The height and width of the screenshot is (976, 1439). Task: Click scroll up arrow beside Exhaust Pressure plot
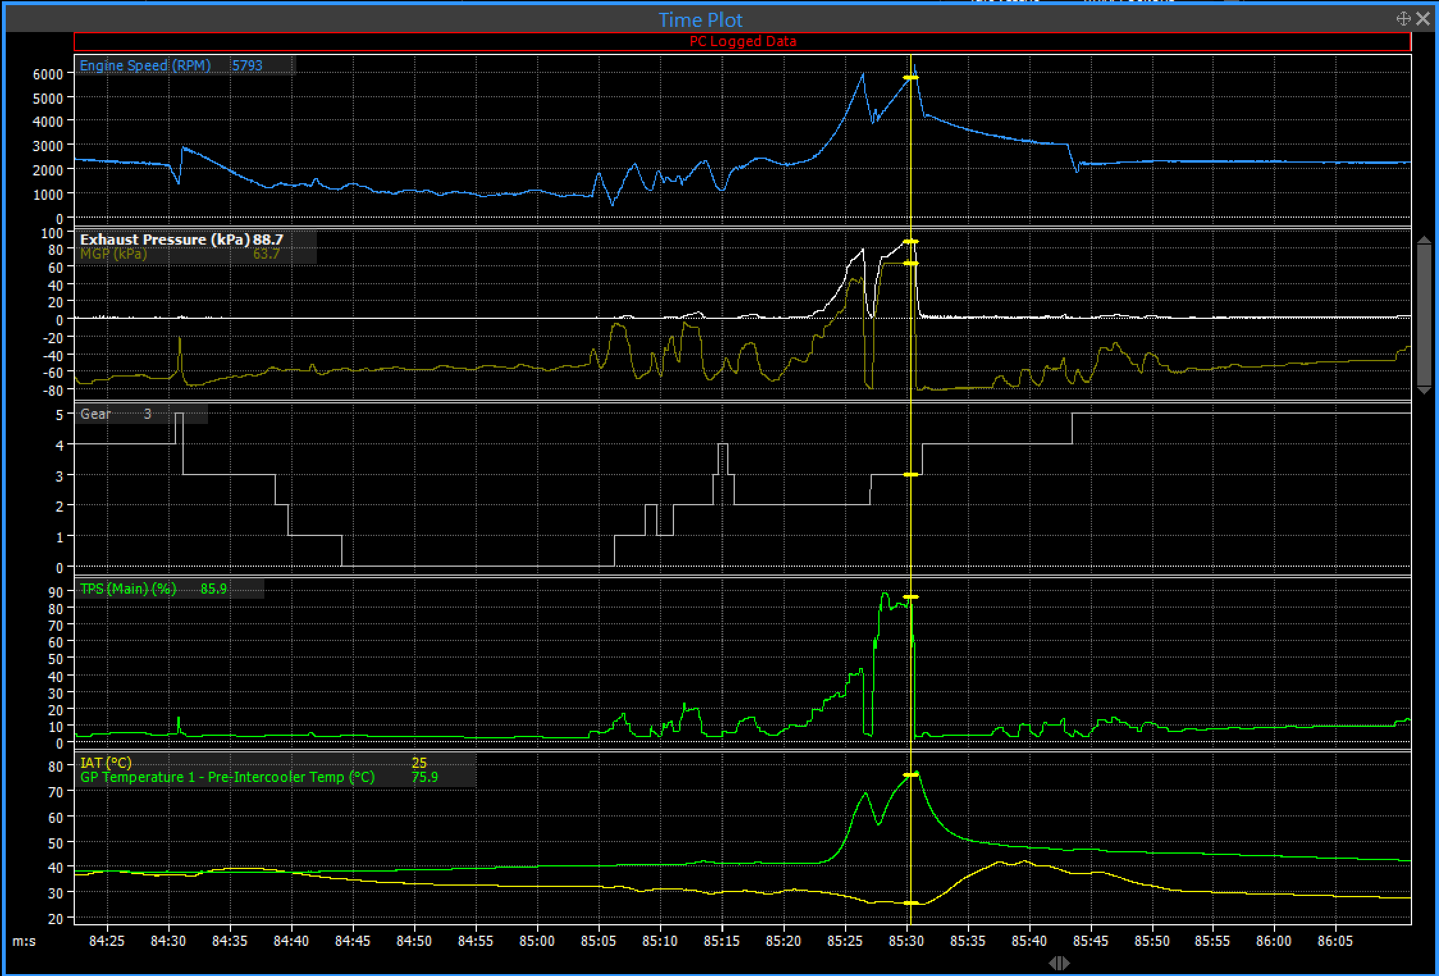(x=1424, y=240)
